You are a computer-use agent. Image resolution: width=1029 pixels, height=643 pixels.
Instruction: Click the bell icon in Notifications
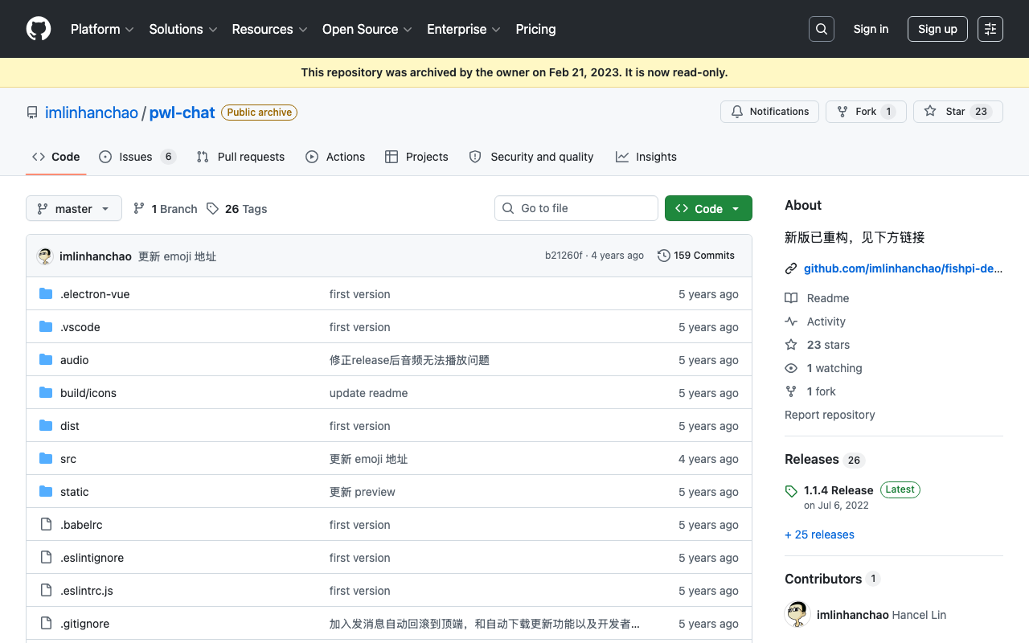pyautogui.click(x=737, y=112)
